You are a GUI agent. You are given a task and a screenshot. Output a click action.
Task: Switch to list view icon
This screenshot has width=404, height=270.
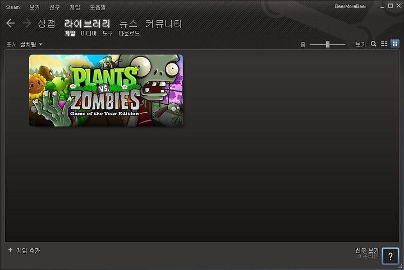384,44
